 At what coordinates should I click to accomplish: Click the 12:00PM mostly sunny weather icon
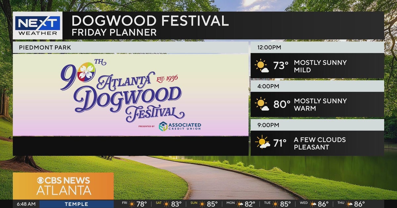262,66
